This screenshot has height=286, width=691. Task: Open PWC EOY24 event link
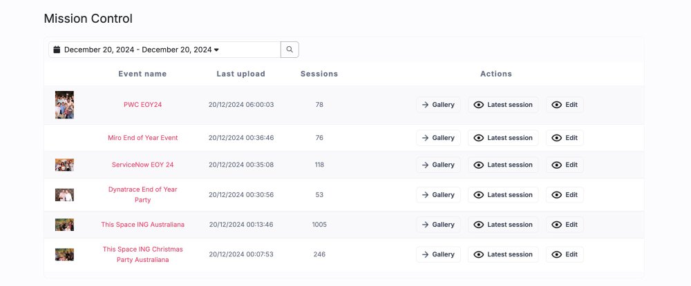[x=142, y=105]
